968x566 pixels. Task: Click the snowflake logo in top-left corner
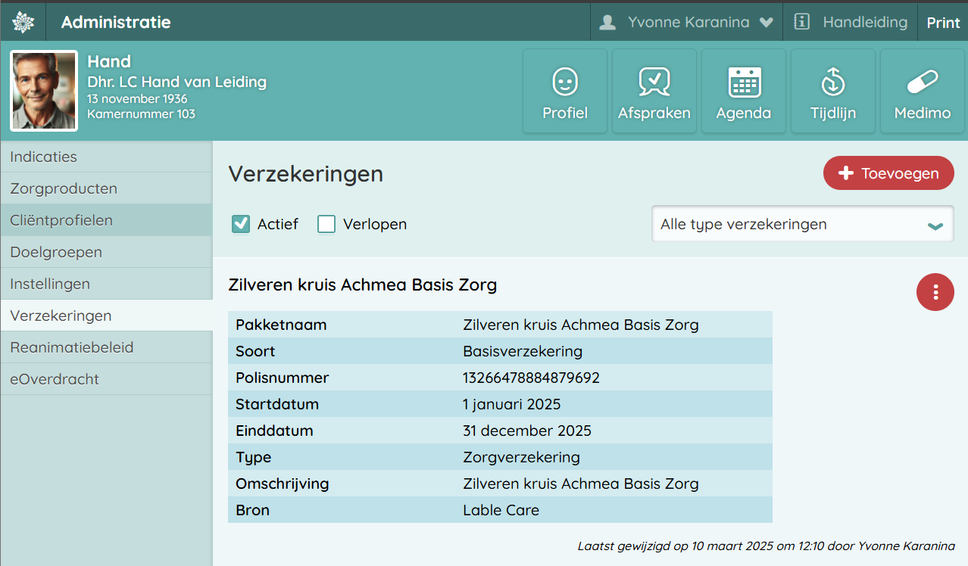[23, 23]
